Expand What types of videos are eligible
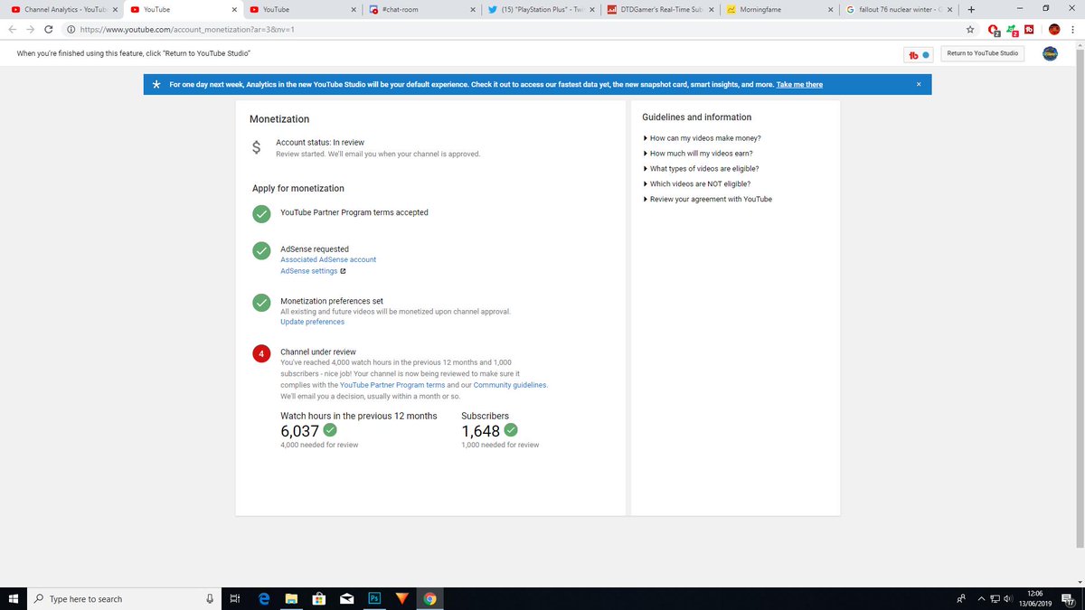The image size is (1085, 610). (701, 169)
